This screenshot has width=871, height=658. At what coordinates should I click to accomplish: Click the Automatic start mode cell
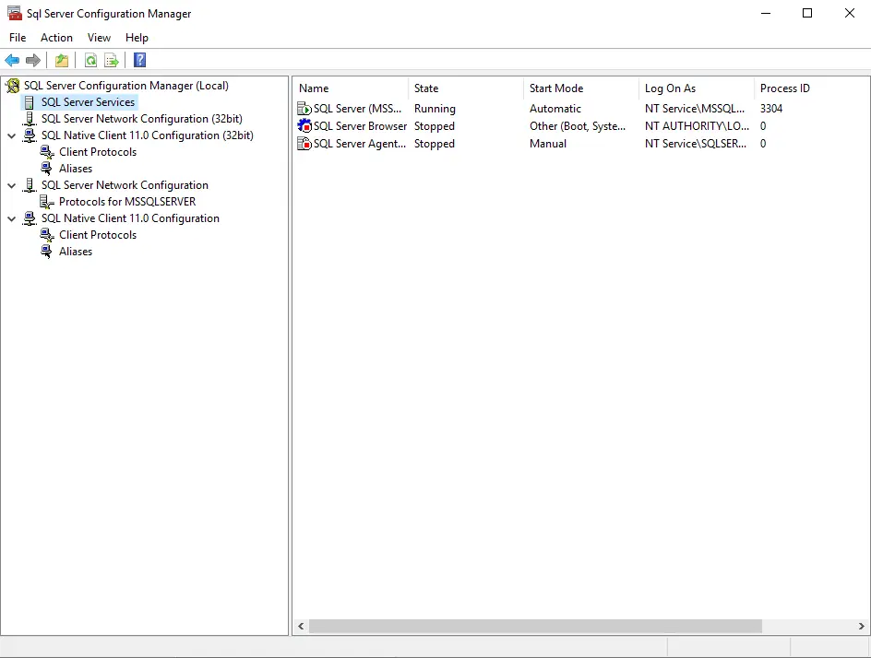555,109
